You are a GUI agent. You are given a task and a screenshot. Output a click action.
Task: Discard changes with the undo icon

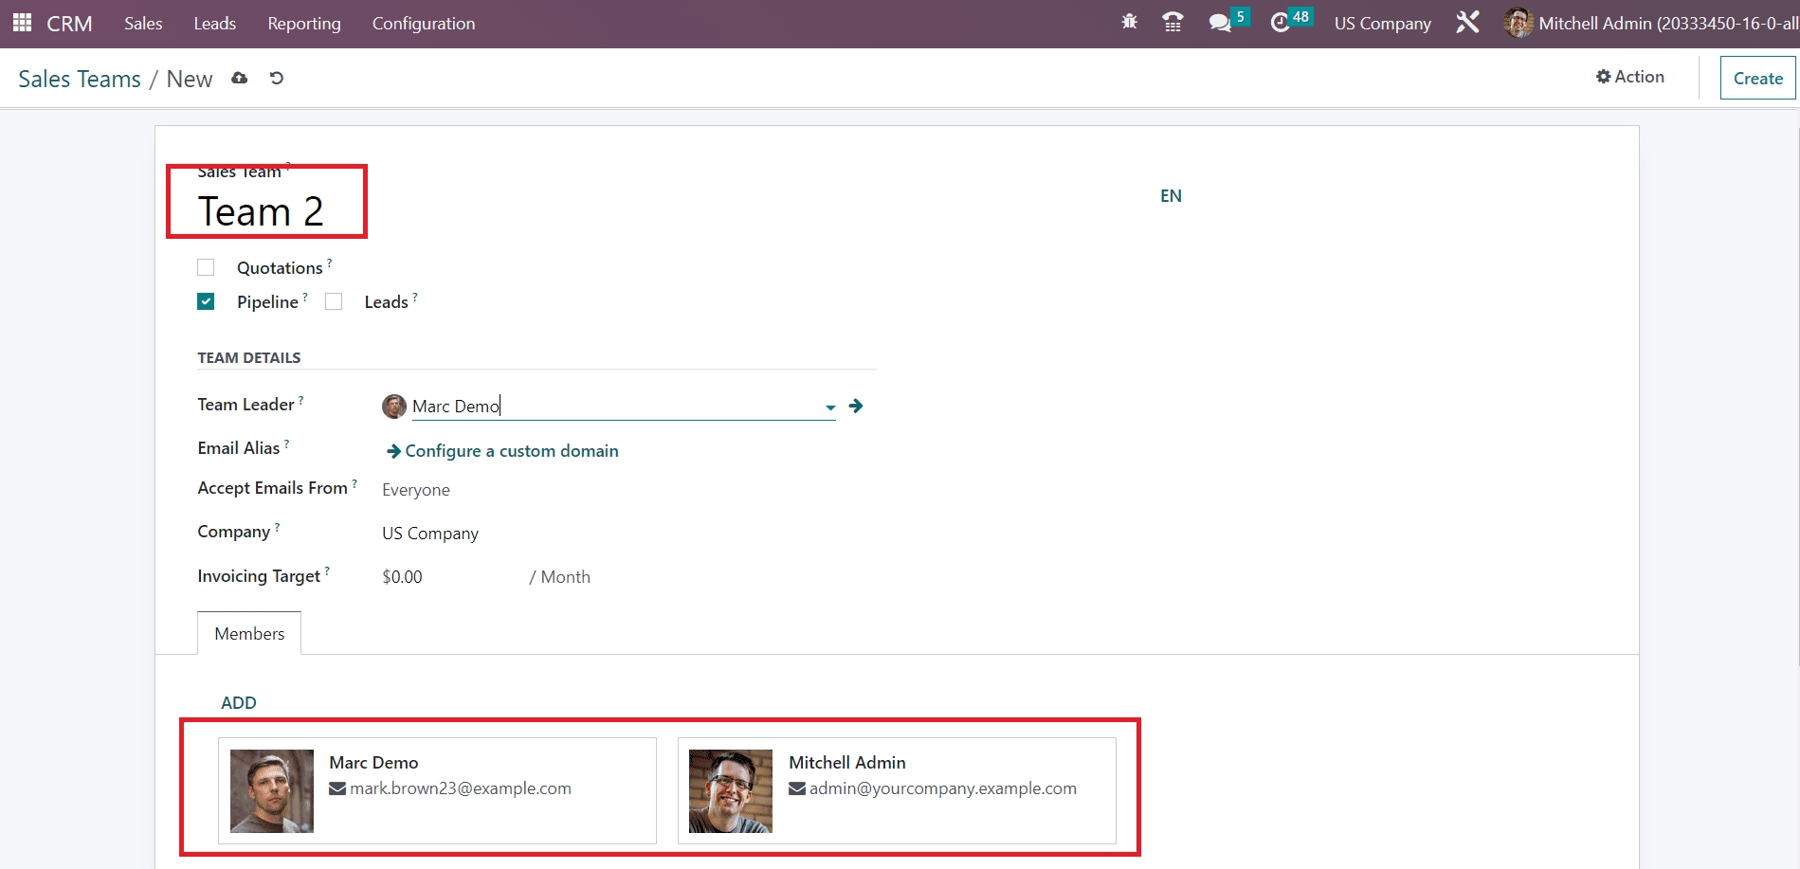tap(277, 79)
